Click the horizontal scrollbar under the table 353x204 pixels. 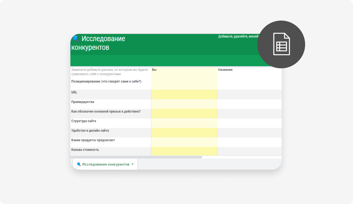136,157
